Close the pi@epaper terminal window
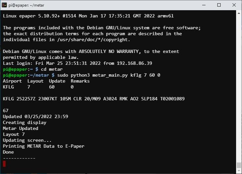242x174 pixels. pyautogui.click(x=234, y=5)
